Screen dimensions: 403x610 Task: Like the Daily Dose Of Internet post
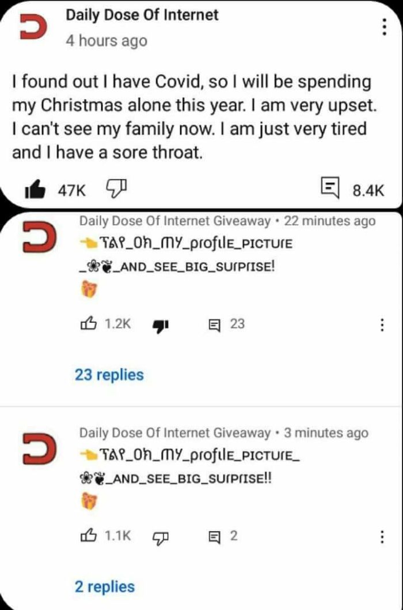(x=36, y=184)
